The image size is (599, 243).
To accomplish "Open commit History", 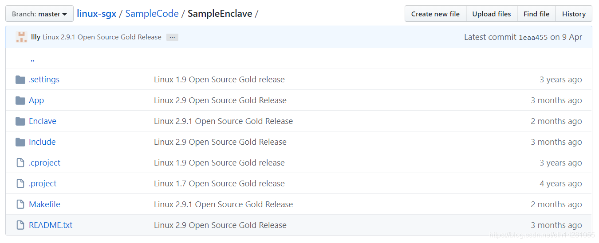I will tap(574, 14).
